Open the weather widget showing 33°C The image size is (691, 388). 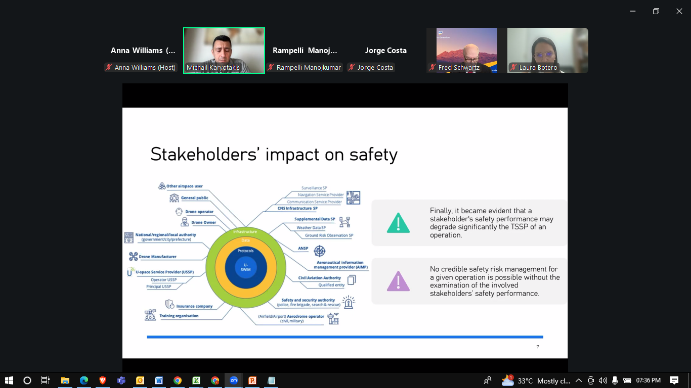point(536,380)
